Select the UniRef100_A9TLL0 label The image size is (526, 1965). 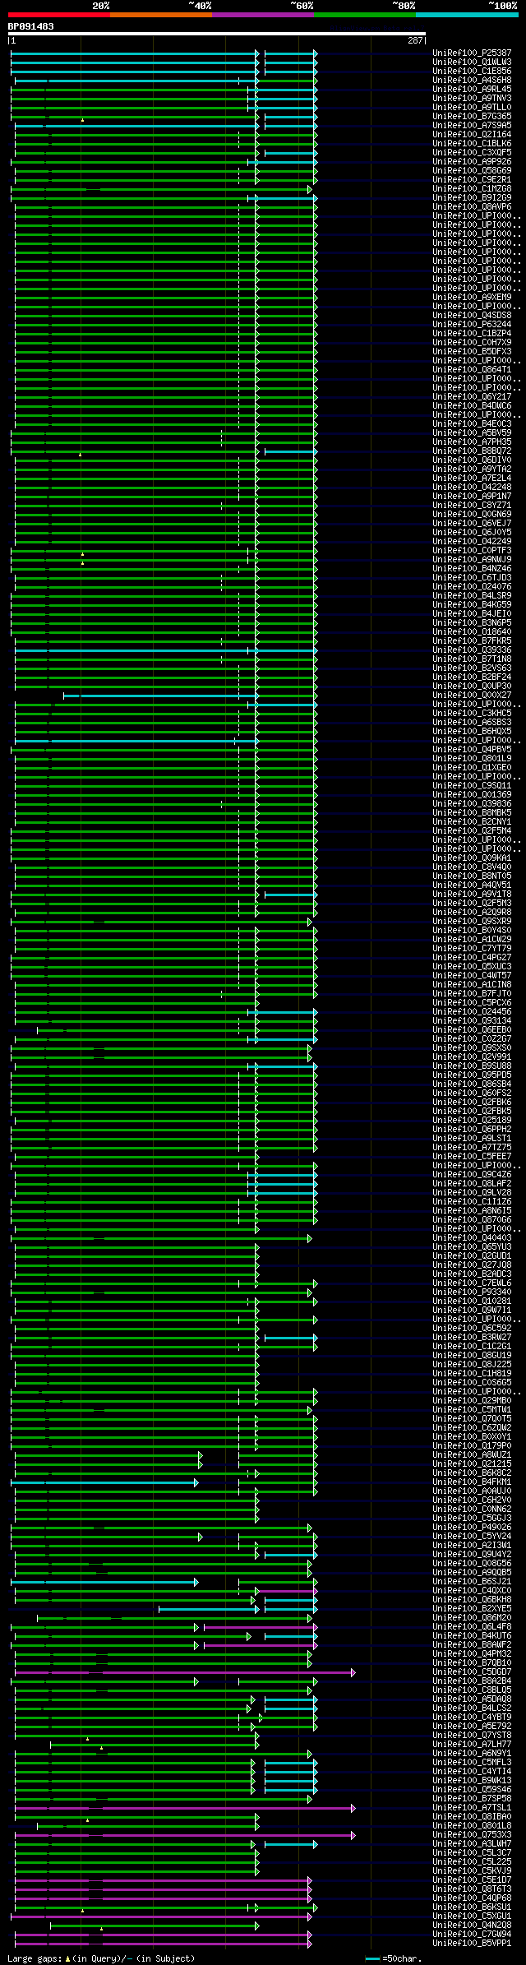tap(472, 108)
